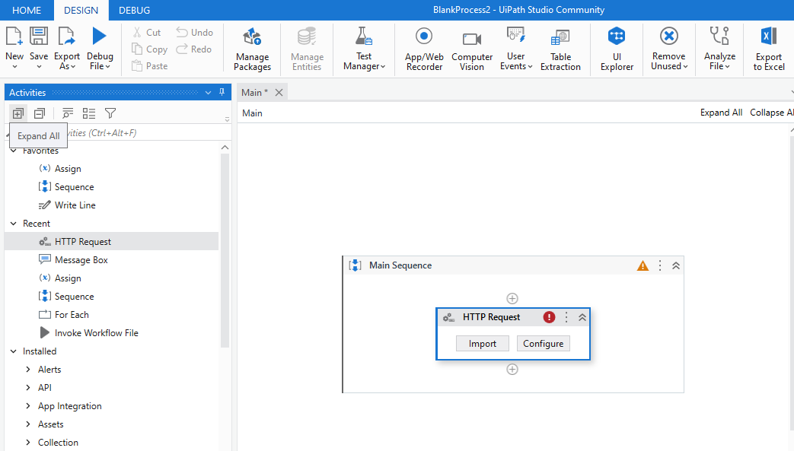Click the Export As icon

click(66, 37)
